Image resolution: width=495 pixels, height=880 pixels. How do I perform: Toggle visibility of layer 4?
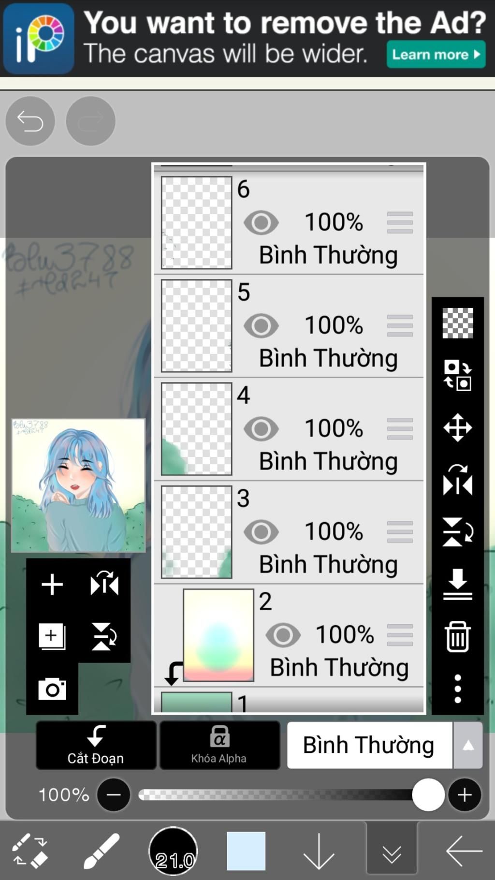click(261, 428)
